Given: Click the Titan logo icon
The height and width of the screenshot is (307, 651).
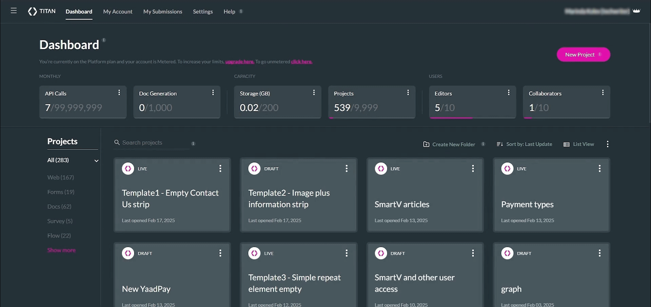Looking at the screenshot, I should (33, 12).
